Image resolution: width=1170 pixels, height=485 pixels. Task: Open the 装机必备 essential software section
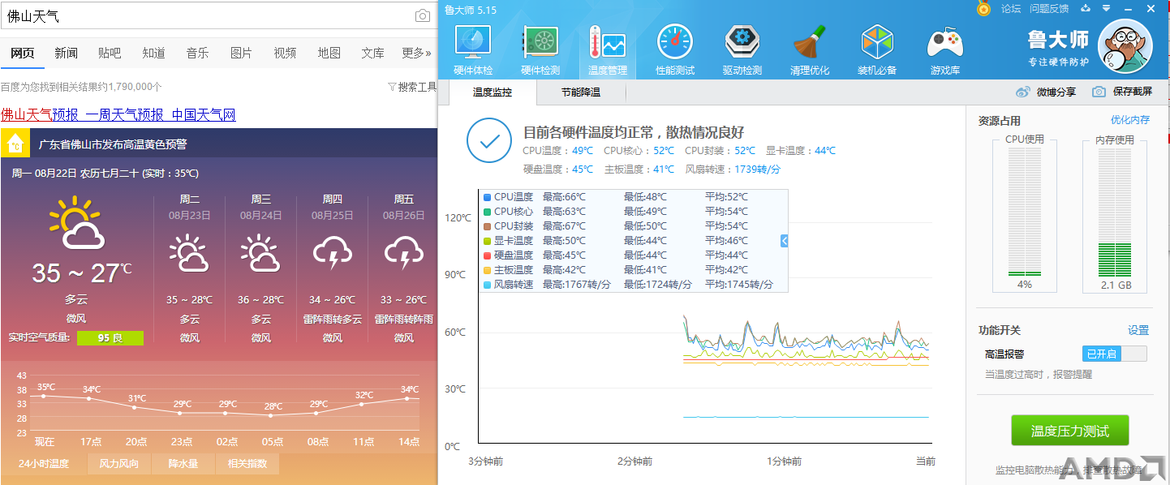click(877, 49)
